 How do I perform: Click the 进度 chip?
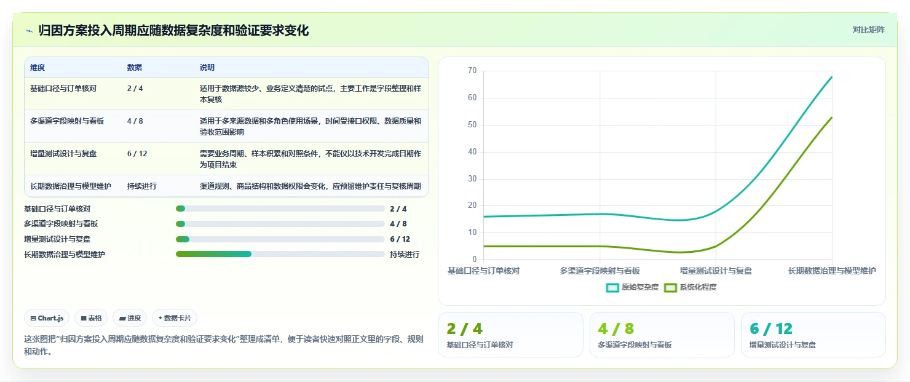(x=130, y=318)
